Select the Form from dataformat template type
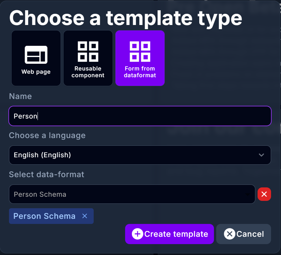Screen dimensions: 281x255 pos(140,58)
